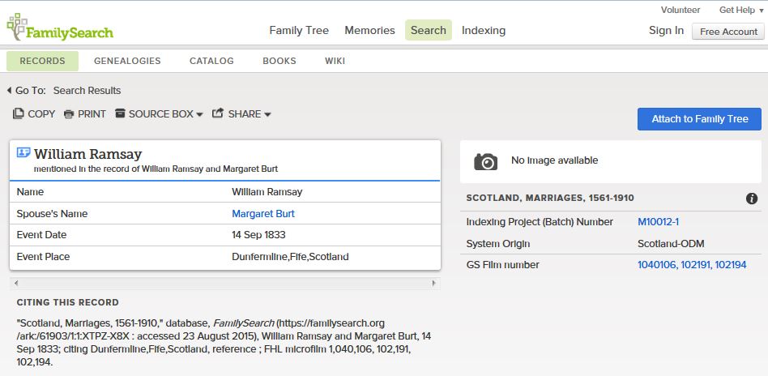
Task: Click the camera icon for no image
Action: (x=485, y=161)
